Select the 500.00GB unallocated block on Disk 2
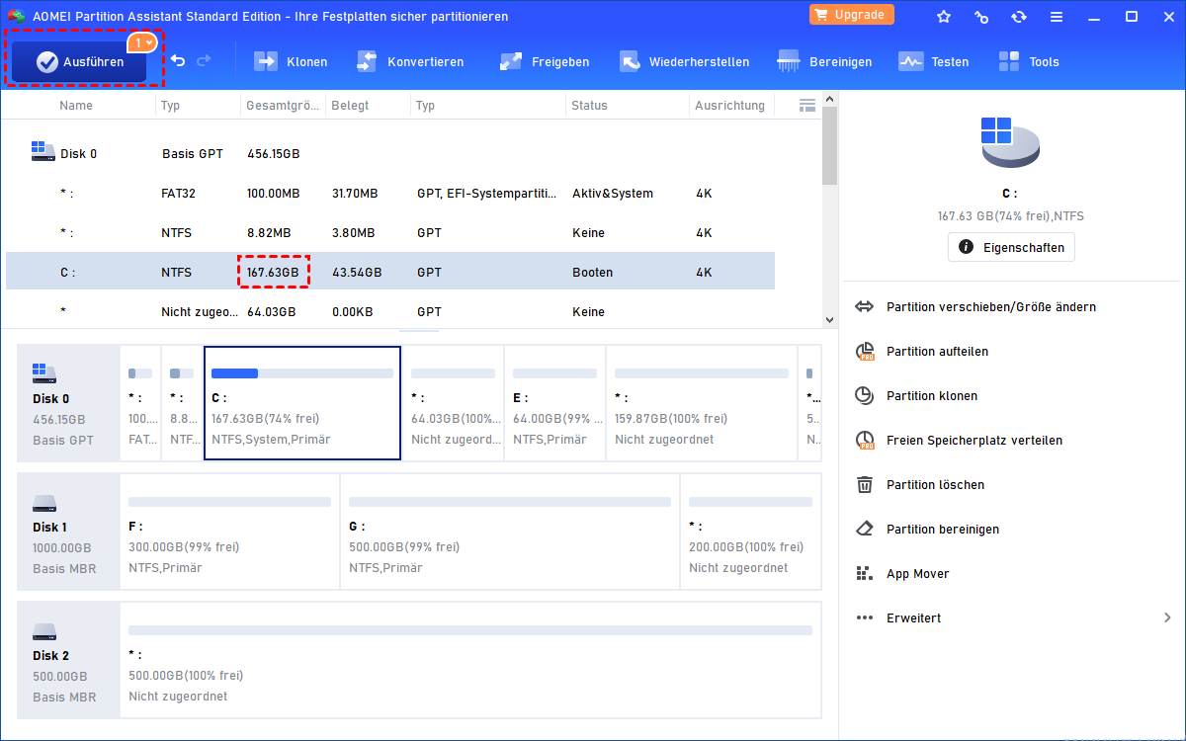1186x741 pixels. pyautogui.click(x=470, y=660)
